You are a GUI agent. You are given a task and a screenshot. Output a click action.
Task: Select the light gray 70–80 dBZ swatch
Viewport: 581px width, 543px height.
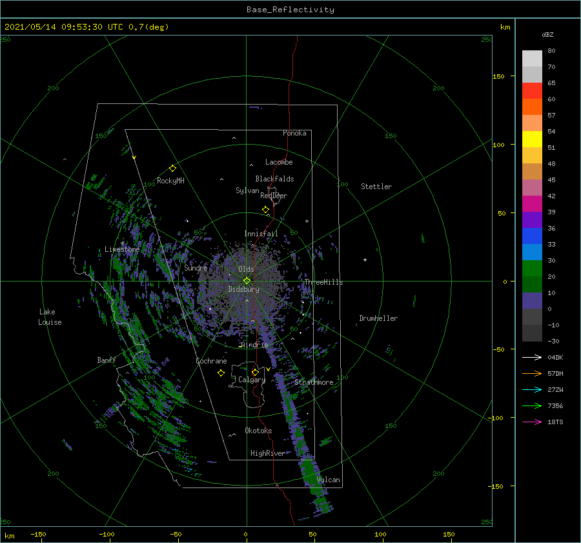pyautogui.click(x=532, y=59)
